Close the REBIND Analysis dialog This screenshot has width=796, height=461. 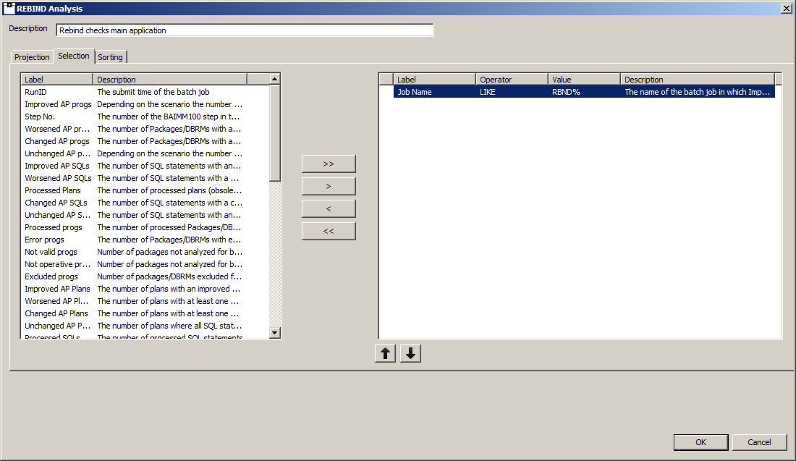click(x=787, y=8)
